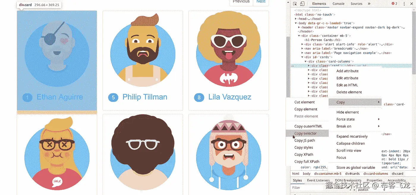416x195 pixels.
Task: Select Copy full XPath
Action: pyautogui.click(x=307, y=162)
